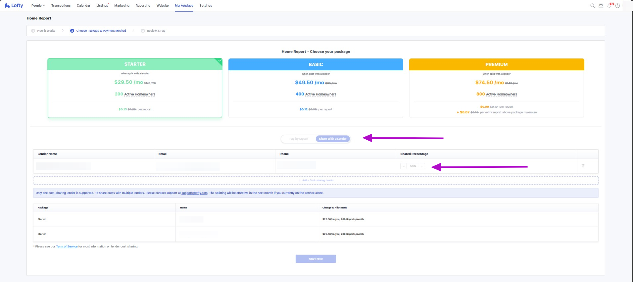Click the 50% shared percentage field

pos(413,166)
